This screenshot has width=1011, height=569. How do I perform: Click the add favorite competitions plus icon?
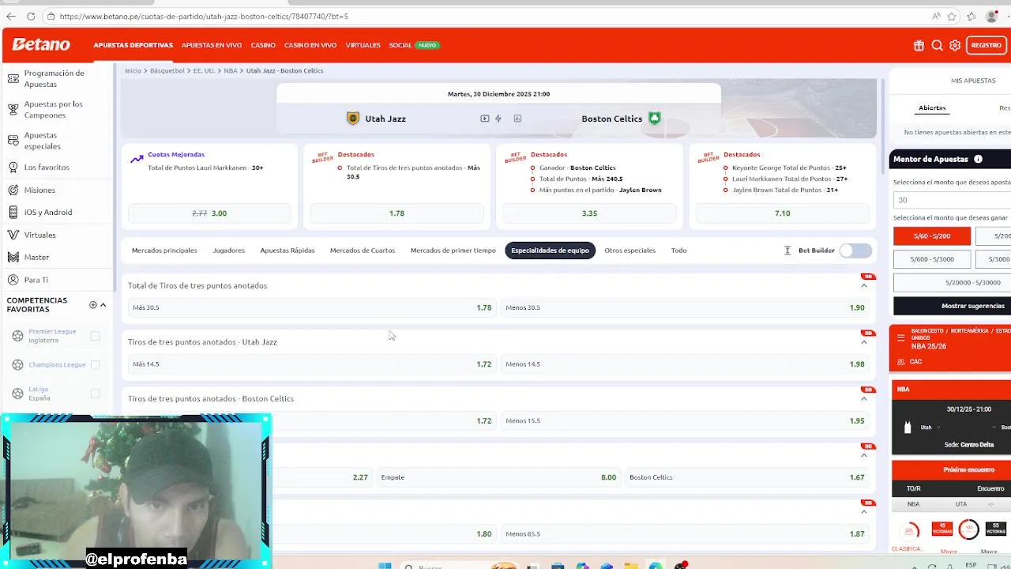(93, 305)
